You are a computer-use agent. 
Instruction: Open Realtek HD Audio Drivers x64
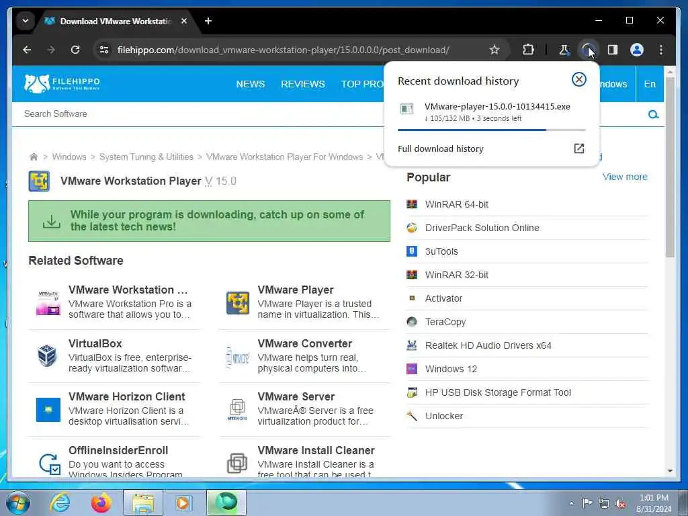[x=488, y=345]
